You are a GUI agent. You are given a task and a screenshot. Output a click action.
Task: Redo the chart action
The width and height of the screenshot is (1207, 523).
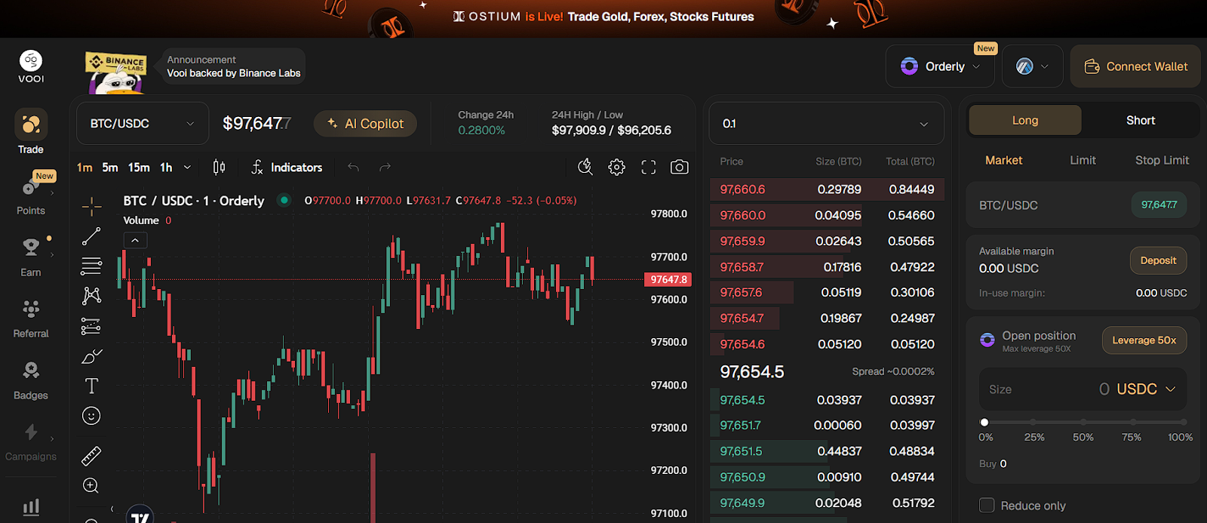tap(385, 168)
